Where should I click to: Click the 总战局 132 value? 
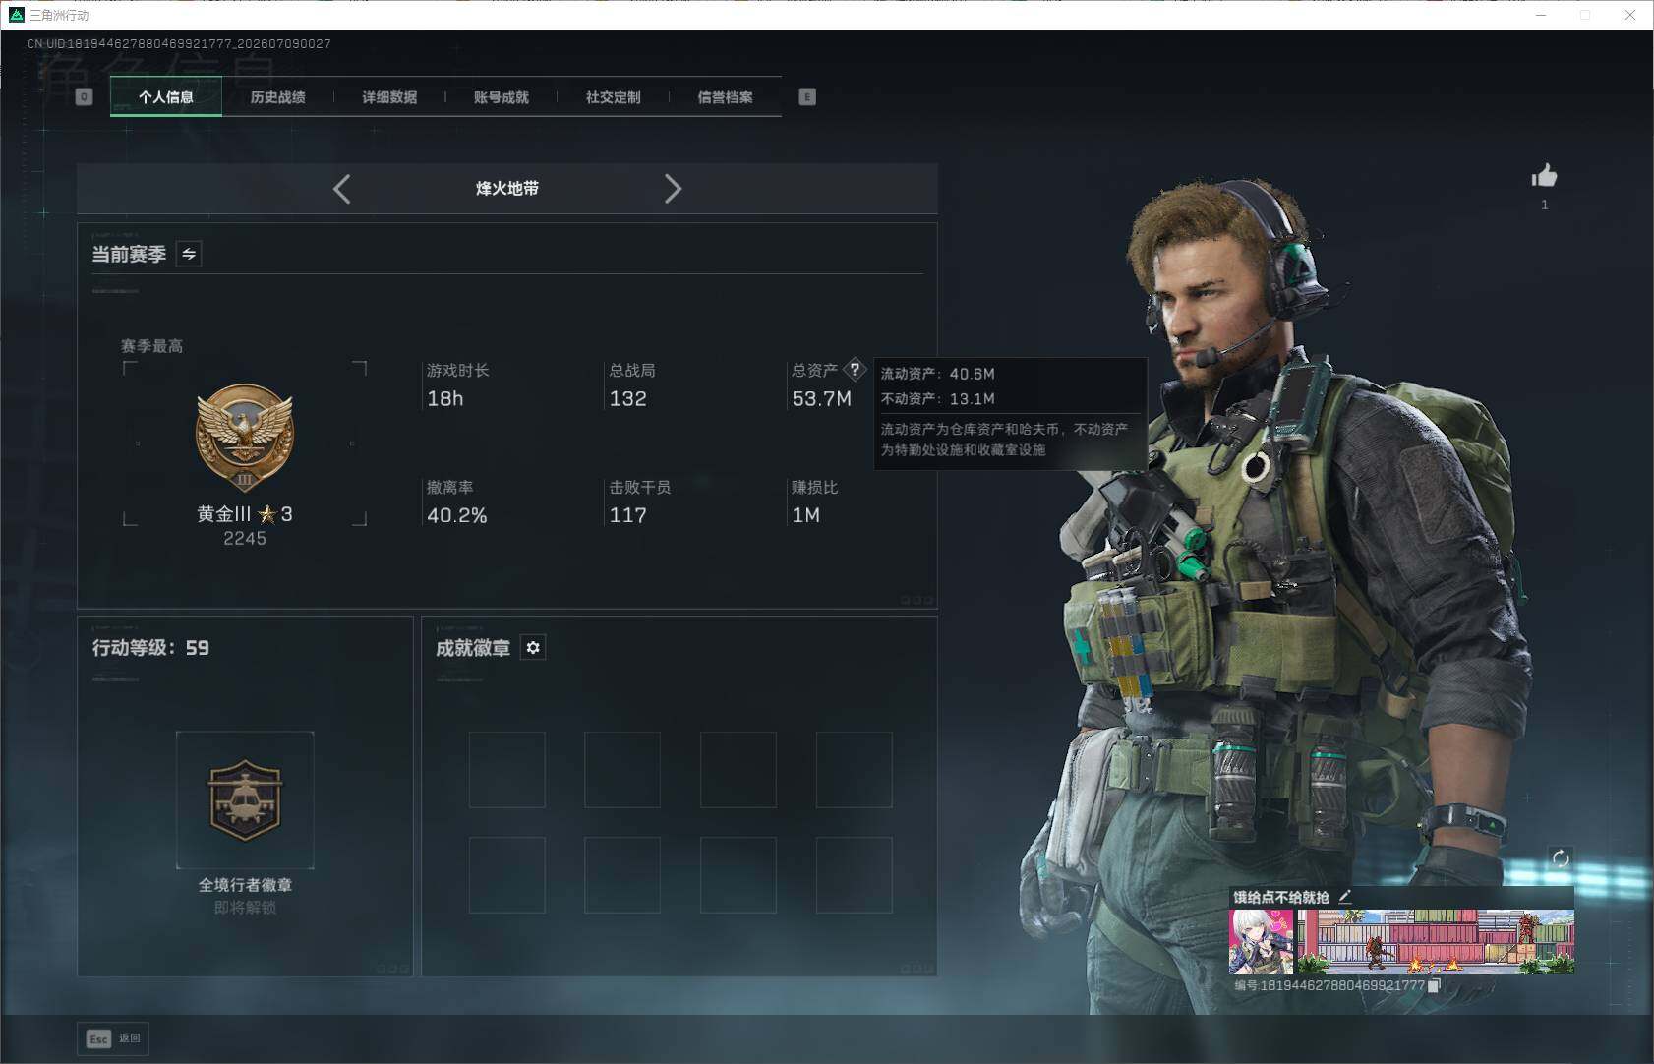click(628, 398)
